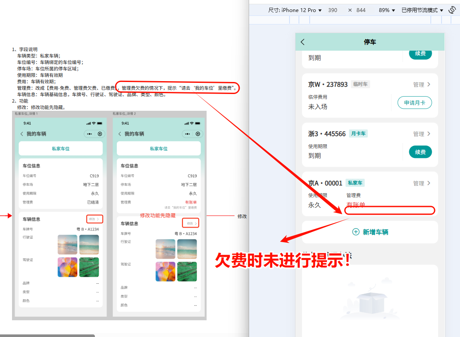Image resolution: width=460 pixels, height=337 pixels.
Task: Open 管理 for vehicle 京W·237893
Action: [421, 85]
